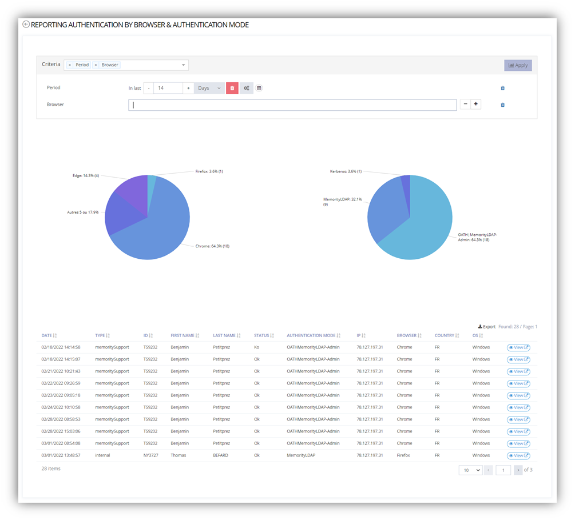Click the back arrow beside the report title

[26, 25]
